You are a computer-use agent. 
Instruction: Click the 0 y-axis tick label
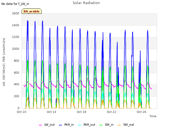[18, 108]
